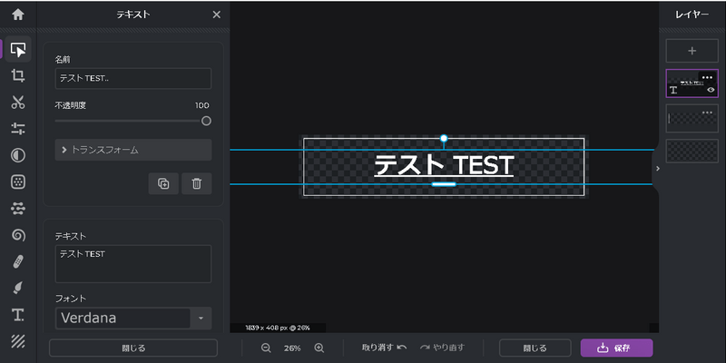Go to the Home screen icon

pos(17,15)
